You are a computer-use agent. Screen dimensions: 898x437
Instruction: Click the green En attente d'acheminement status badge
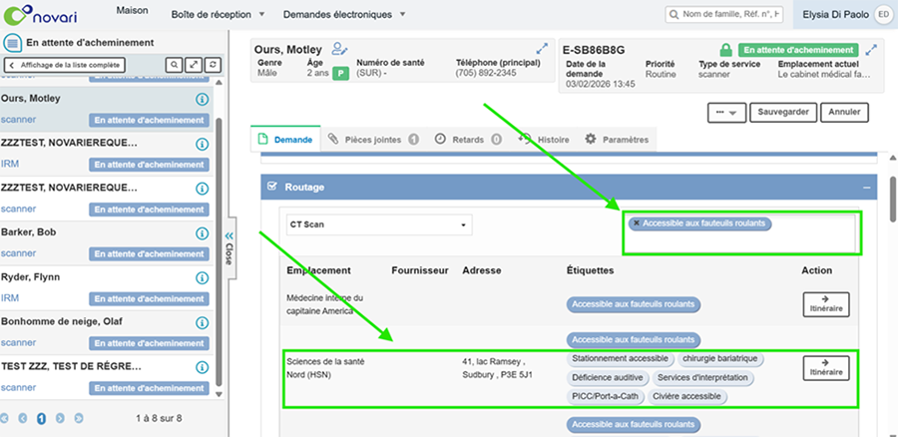point(798,50)
